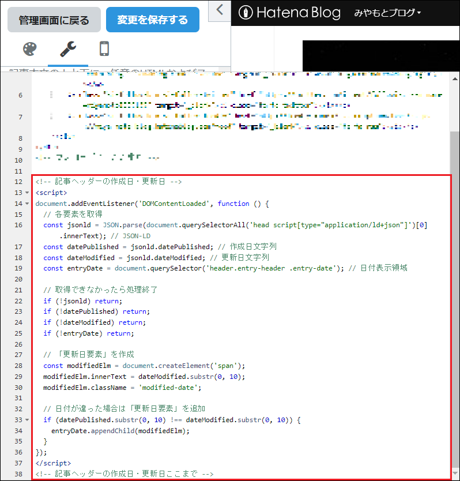Image resolution: width=460 pixels, height=481 pixels.
Task: Click the closing </script> tag on line 37
Action: tap(53, 463)
